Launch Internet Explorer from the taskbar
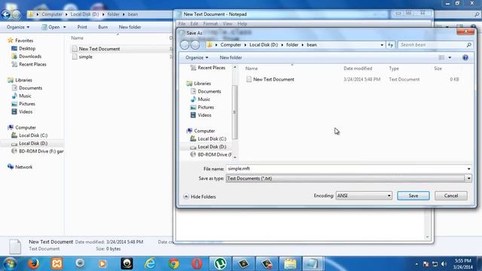This screenshot has height=271, width=482. point(151,263)
